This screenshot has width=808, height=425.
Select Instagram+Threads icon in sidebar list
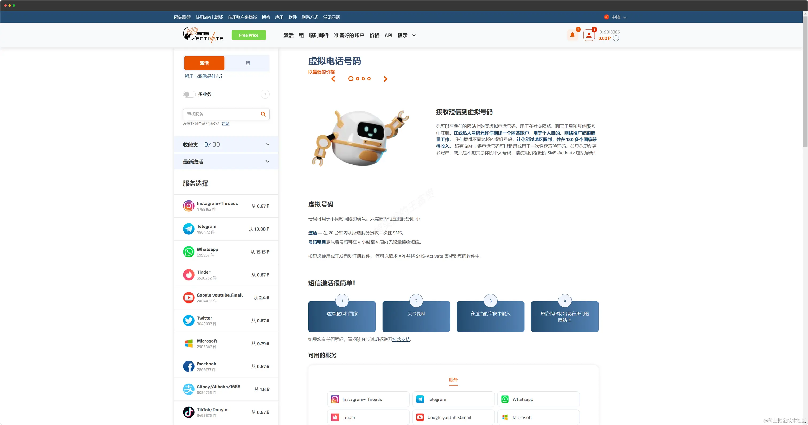tap(189, 206)
